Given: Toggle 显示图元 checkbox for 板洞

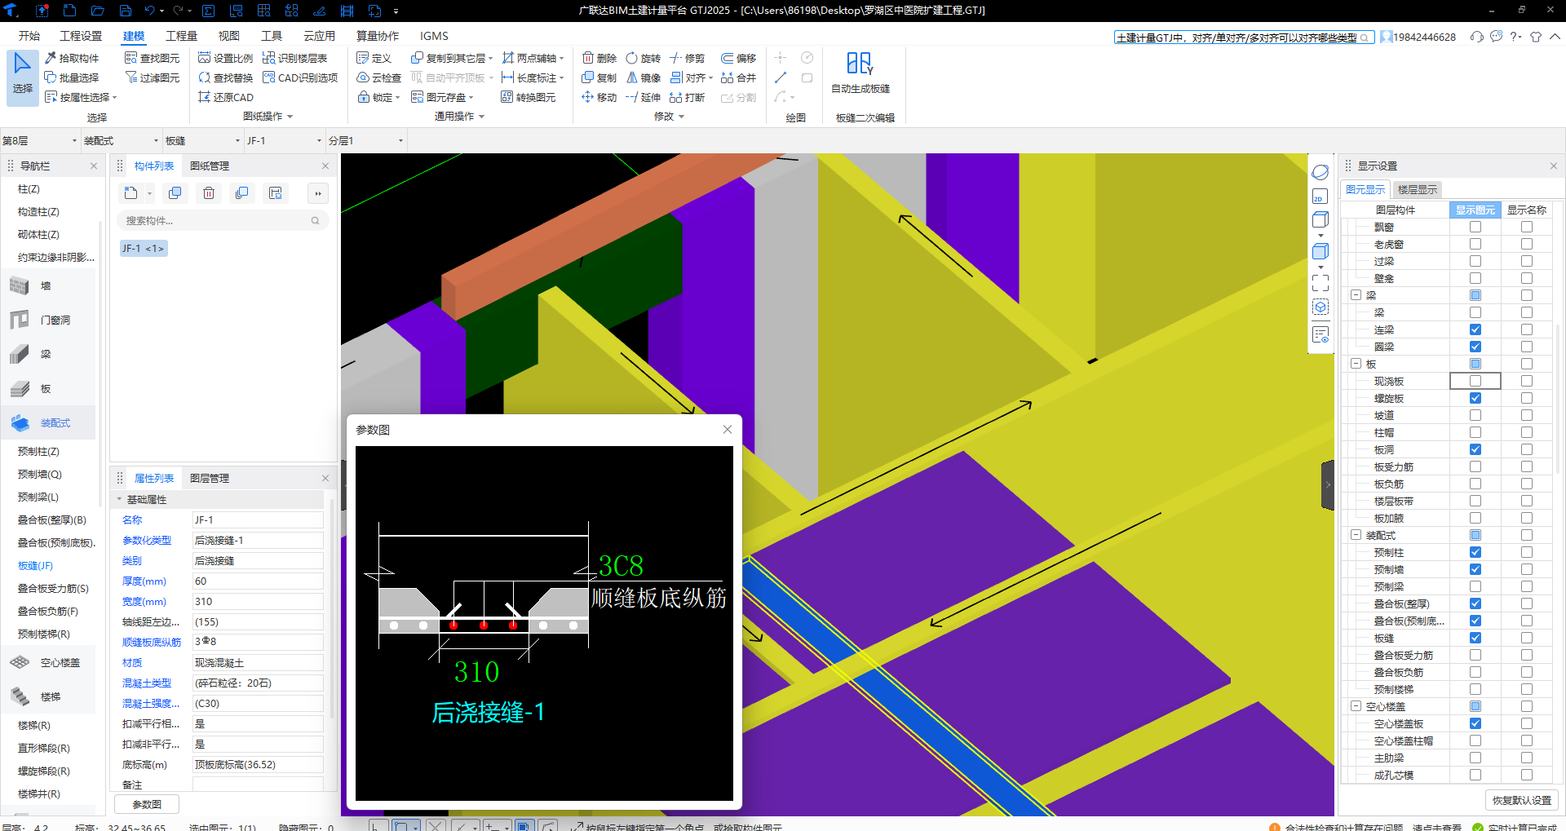Looking at the screenshot, I should [1475, 449].
